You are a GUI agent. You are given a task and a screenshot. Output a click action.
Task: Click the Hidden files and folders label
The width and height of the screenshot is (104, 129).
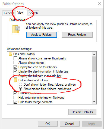[33, 80]
